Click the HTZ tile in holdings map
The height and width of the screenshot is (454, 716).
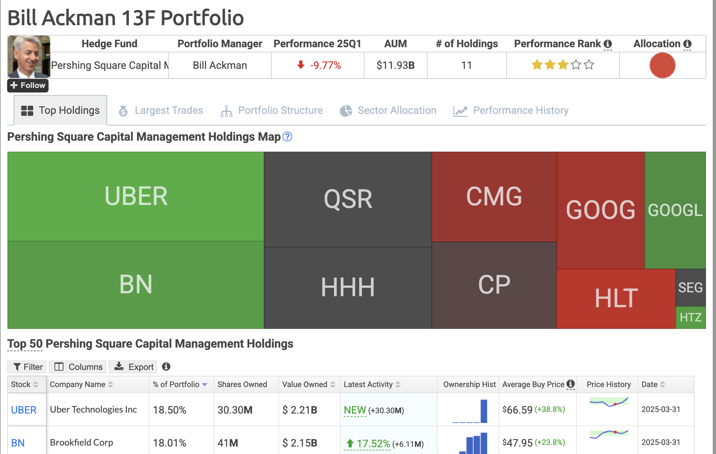click(691, 318)
